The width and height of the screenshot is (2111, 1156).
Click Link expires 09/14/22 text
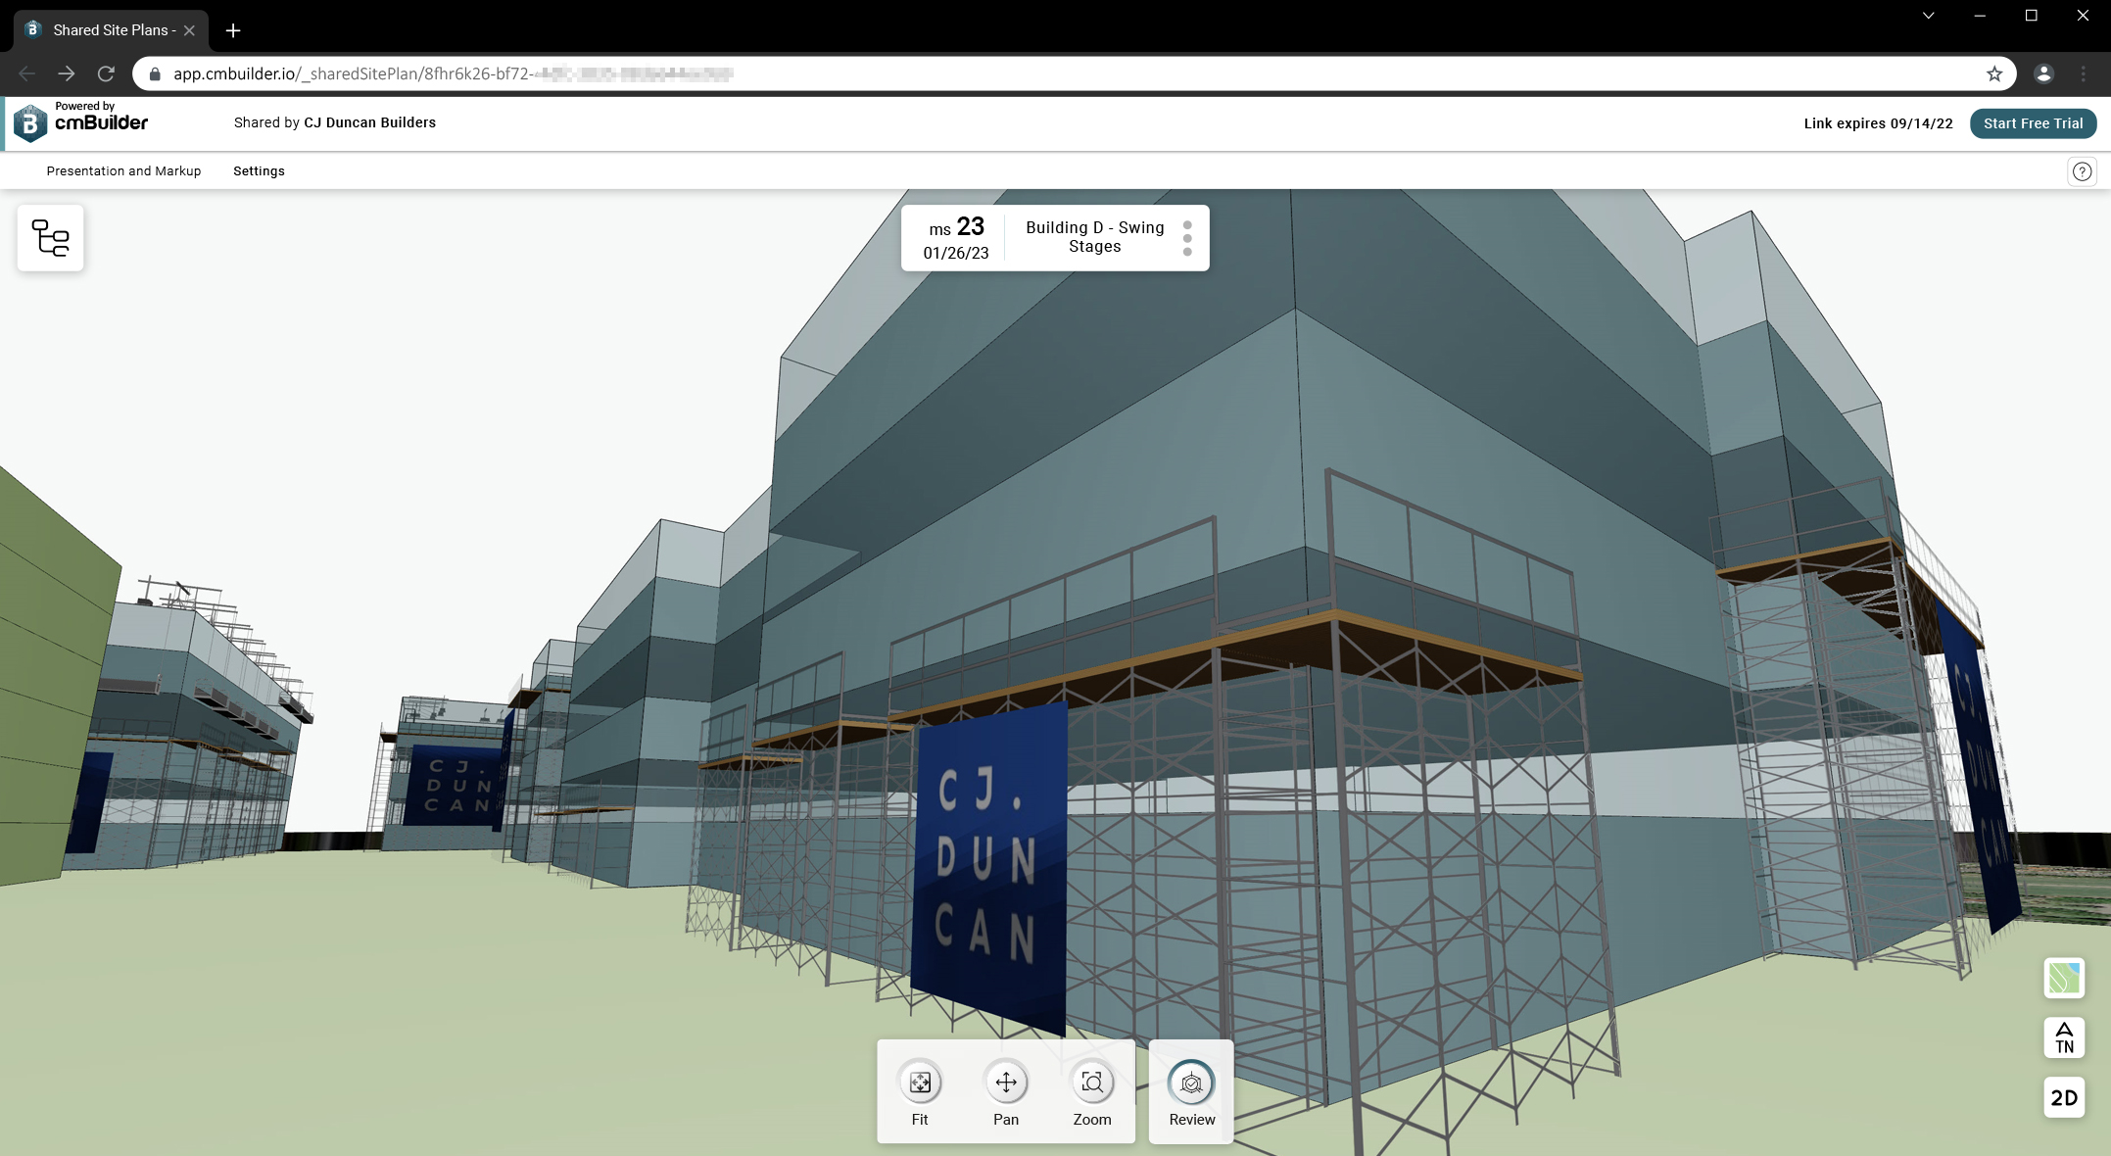[1878, 123]
